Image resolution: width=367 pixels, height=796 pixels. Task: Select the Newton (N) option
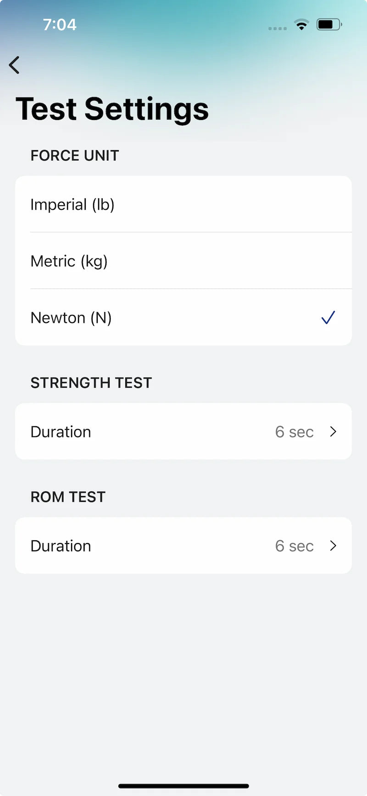point(71,318)
